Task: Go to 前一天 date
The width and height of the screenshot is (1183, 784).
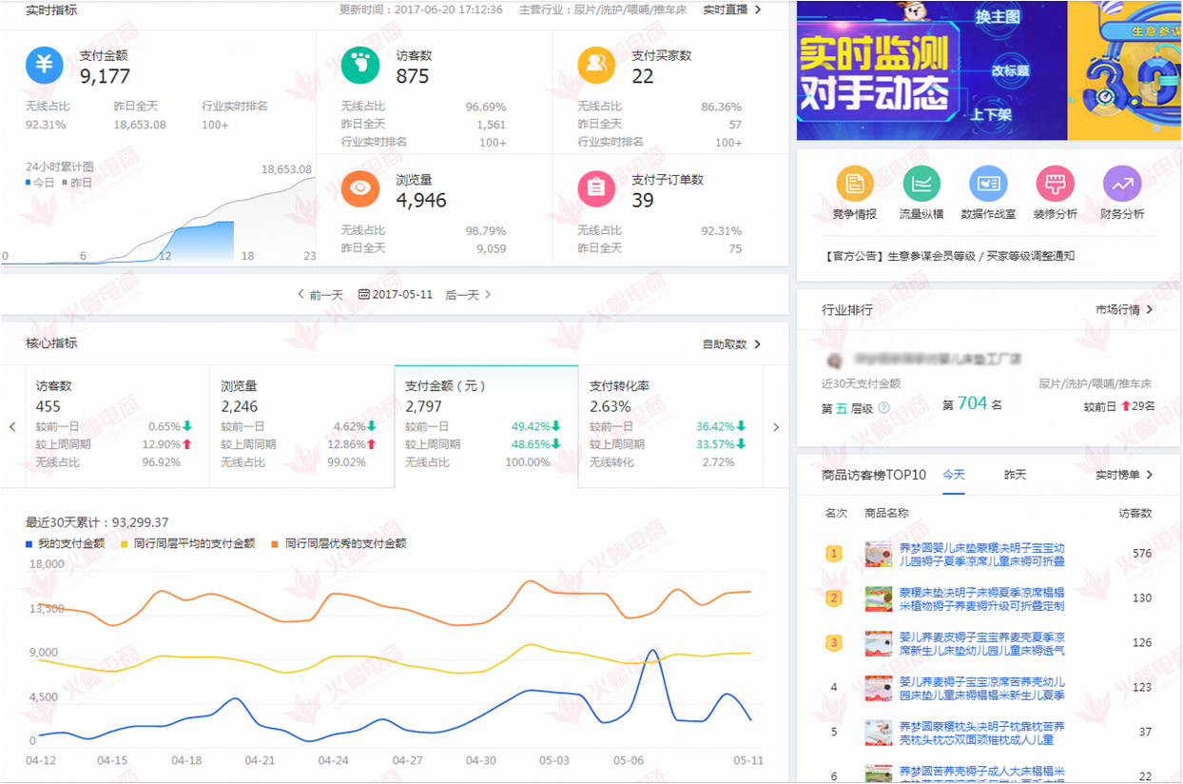Action: pyautogui.click(x=320, y=295)
